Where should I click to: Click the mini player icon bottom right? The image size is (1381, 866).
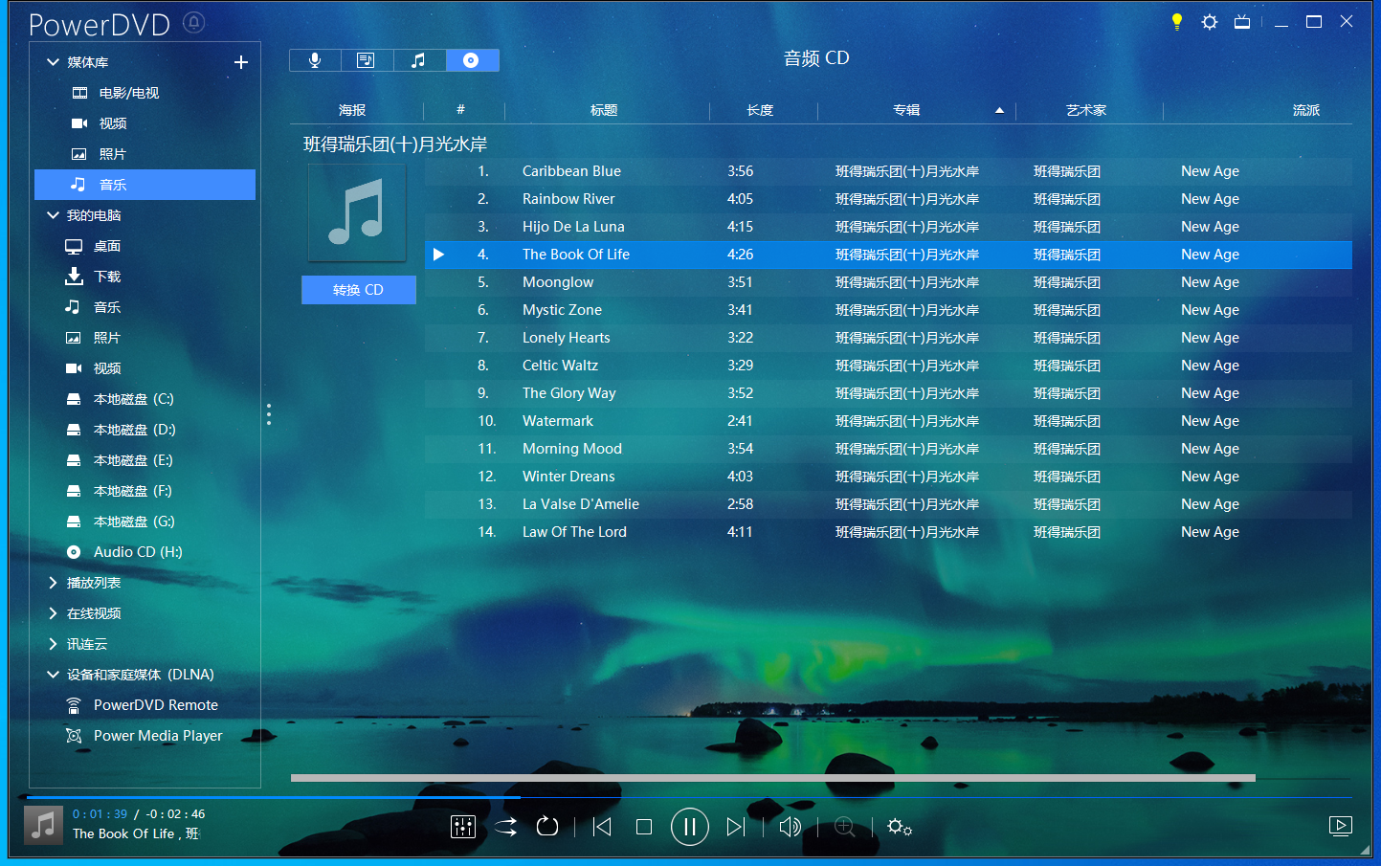[x=1341, y=826]
